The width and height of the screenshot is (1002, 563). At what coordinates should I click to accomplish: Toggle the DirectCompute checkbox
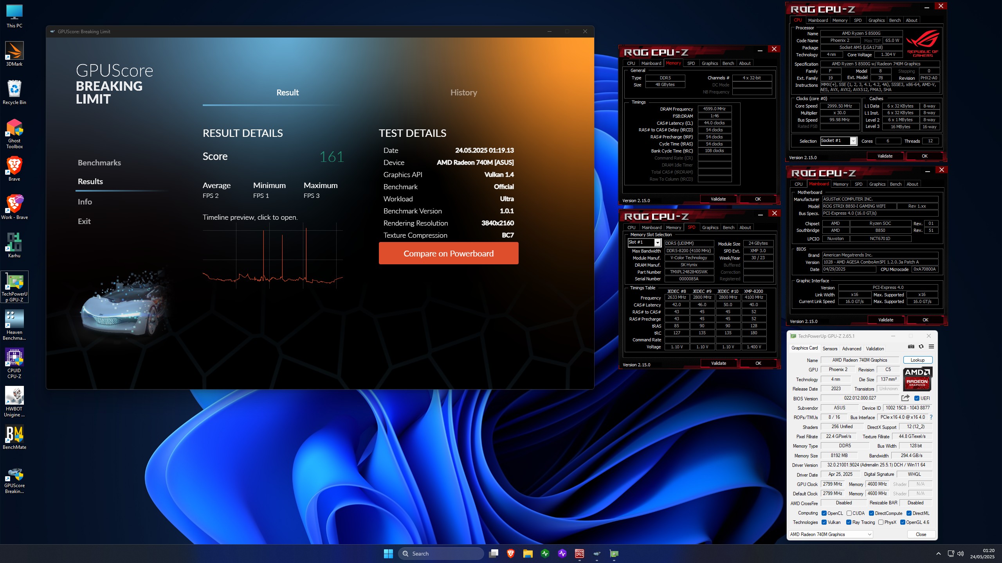[x=872, y=513]
